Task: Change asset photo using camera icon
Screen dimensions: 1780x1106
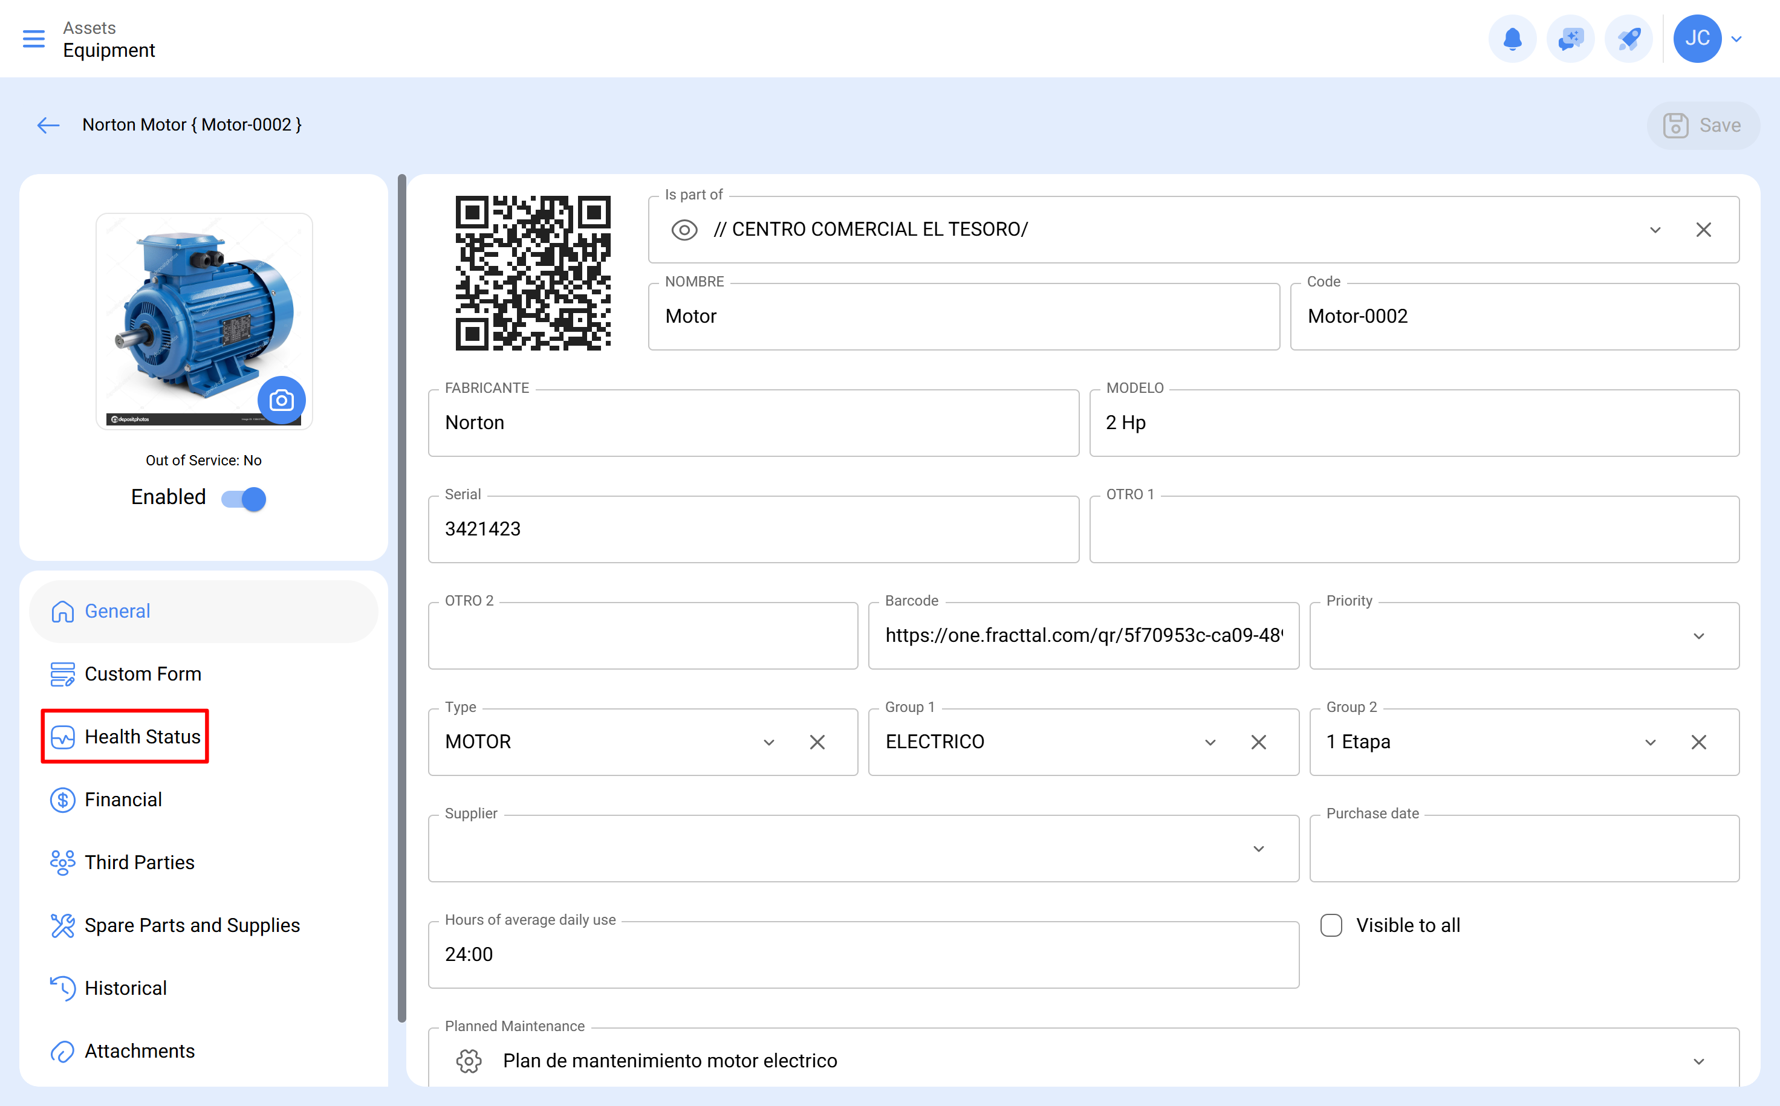Action: point(282,400)
